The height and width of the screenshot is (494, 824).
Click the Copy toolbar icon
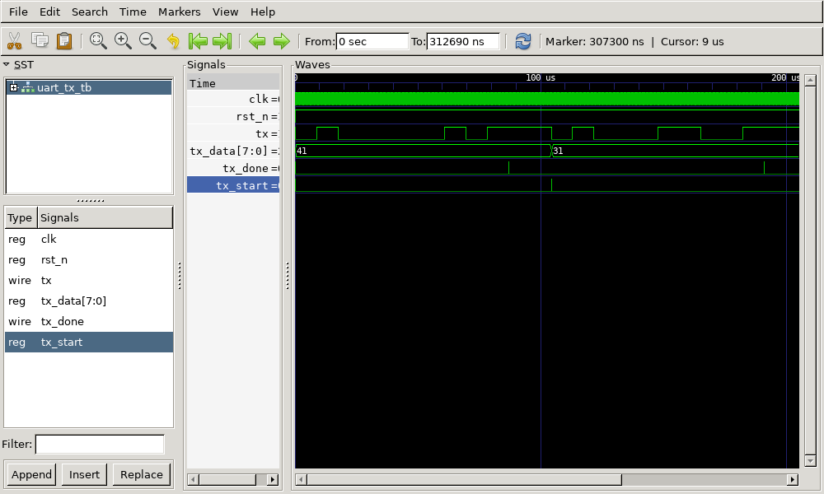(x=40, y=41)
